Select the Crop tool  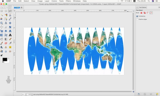tap(6, 27)
